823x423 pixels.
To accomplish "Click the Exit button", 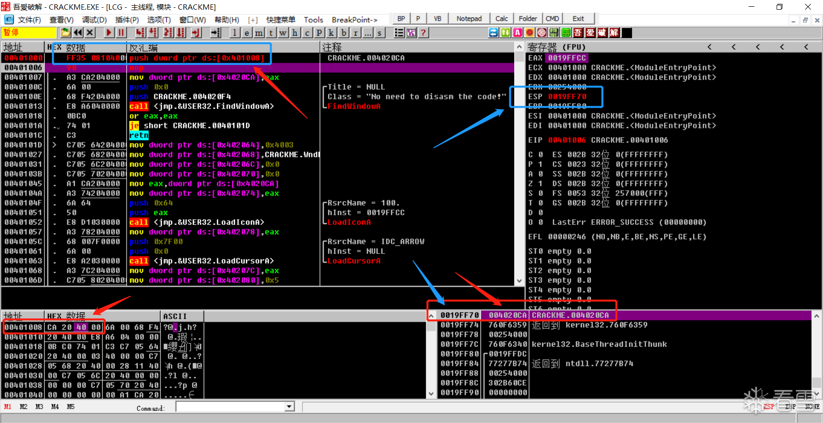I will (578, 19).
